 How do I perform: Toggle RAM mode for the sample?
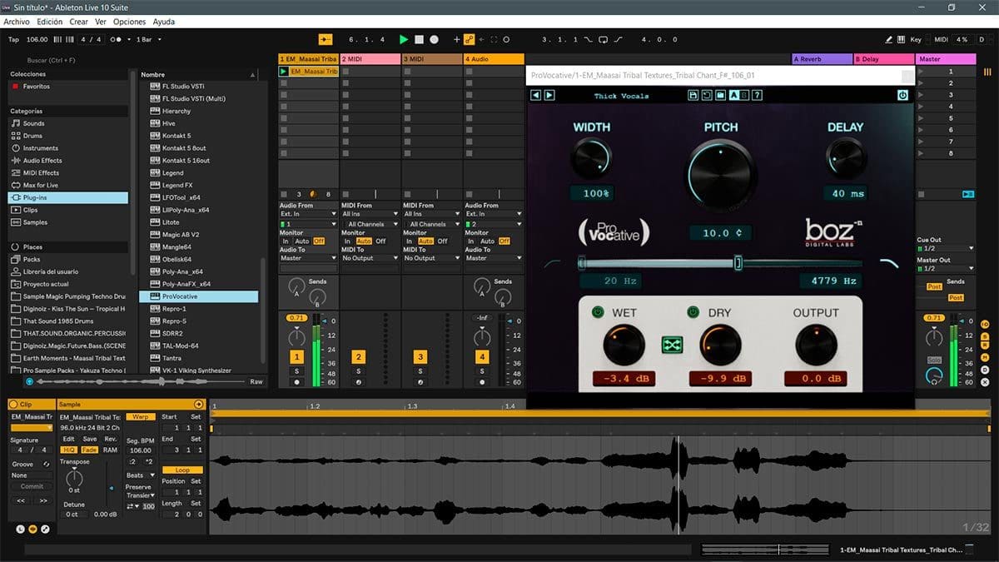[x=110, y=450]
